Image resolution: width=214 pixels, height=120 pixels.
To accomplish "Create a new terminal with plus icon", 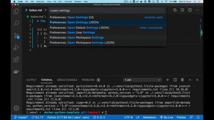I will pos(168,80).
